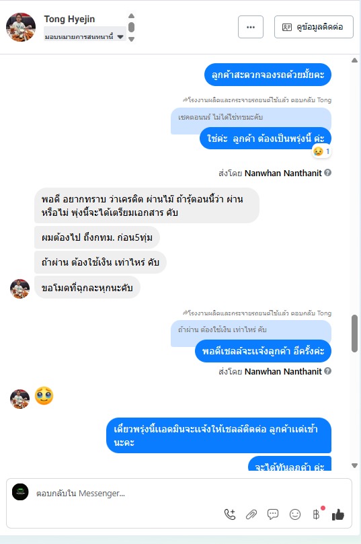Send a thumbs-up like

tap(337, 515)
